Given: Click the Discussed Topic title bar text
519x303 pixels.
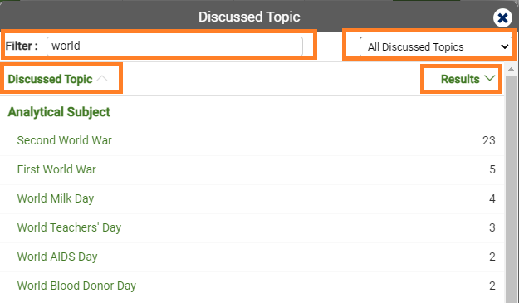Looking at the screenshot, I should pyautogui.click(x=249, y=17).
